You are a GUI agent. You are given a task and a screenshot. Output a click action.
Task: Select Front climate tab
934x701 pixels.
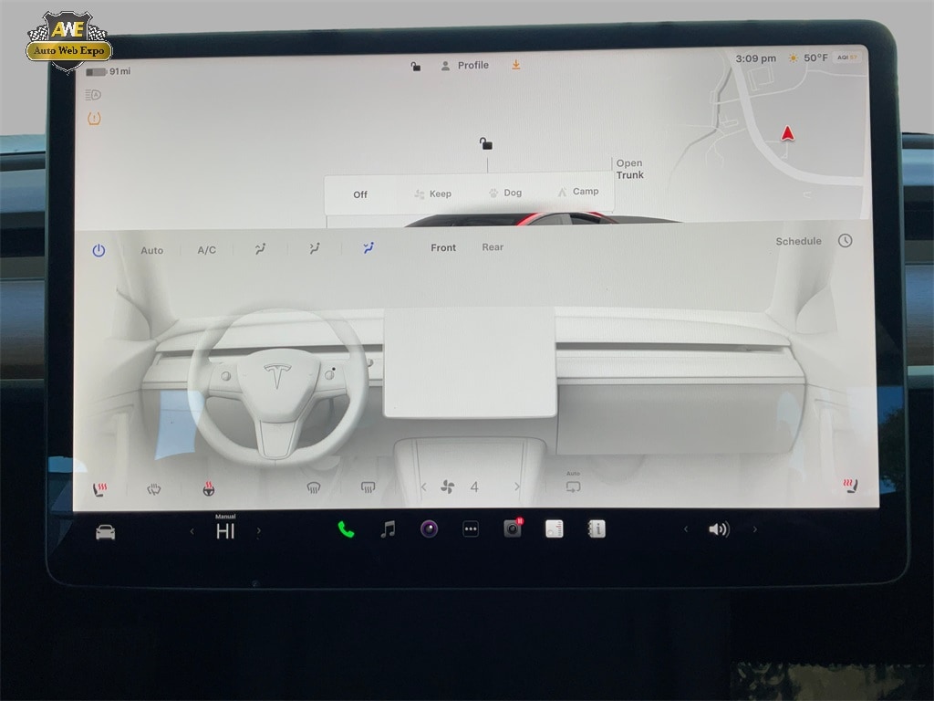[443, 247]
